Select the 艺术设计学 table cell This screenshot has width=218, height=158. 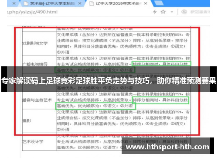pos(39,142)
